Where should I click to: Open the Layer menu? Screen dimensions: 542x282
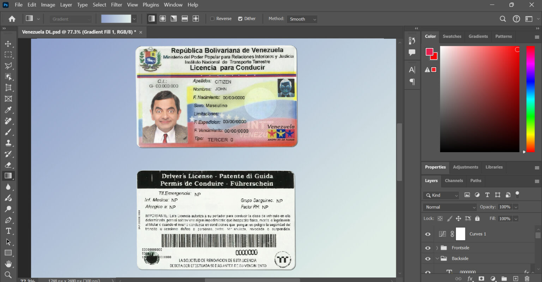click(x=66, y=5)
